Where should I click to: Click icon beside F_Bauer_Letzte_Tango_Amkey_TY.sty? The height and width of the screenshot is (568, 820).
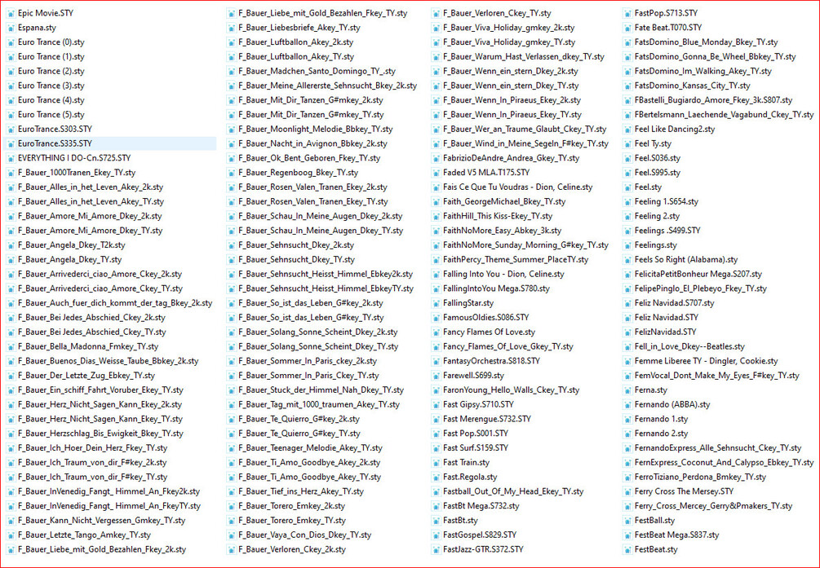point(11,535)
